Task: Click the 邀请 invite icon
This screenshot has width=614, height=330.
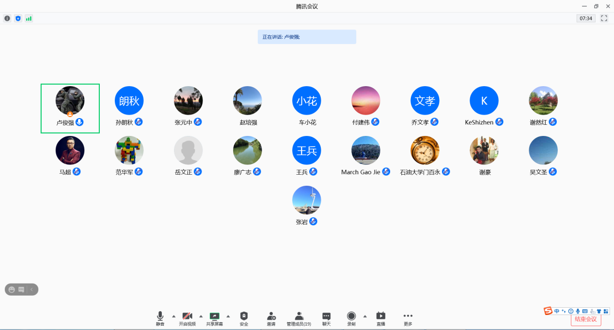Action: (x=271, y=318)
